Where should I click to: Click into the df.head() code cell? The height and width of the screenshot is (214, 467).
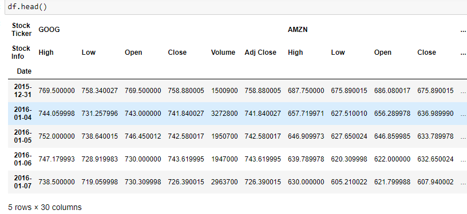(235, 6)
